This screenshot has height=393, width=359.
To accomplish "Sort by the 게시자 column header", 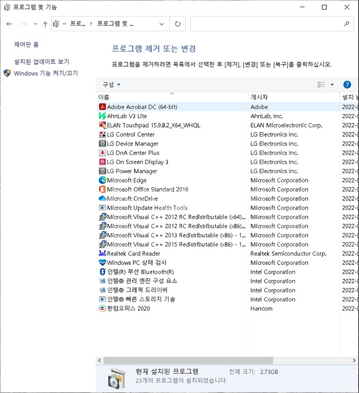I will [294, 97].
